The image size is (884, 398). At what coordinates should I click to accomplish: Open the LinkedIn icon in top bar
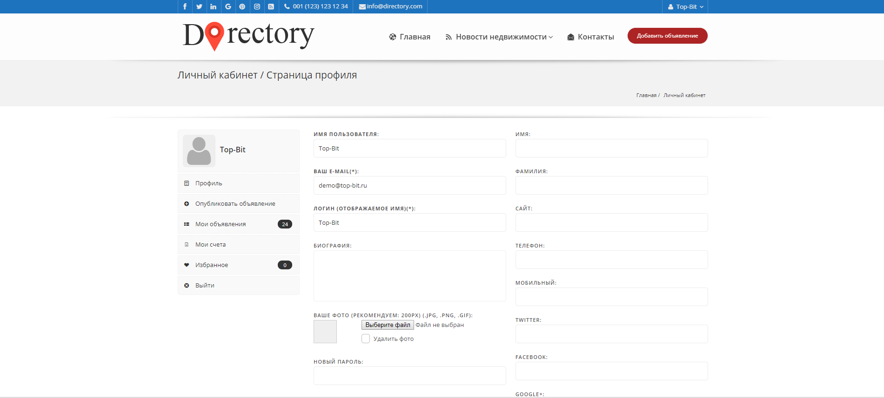(214, 7)
